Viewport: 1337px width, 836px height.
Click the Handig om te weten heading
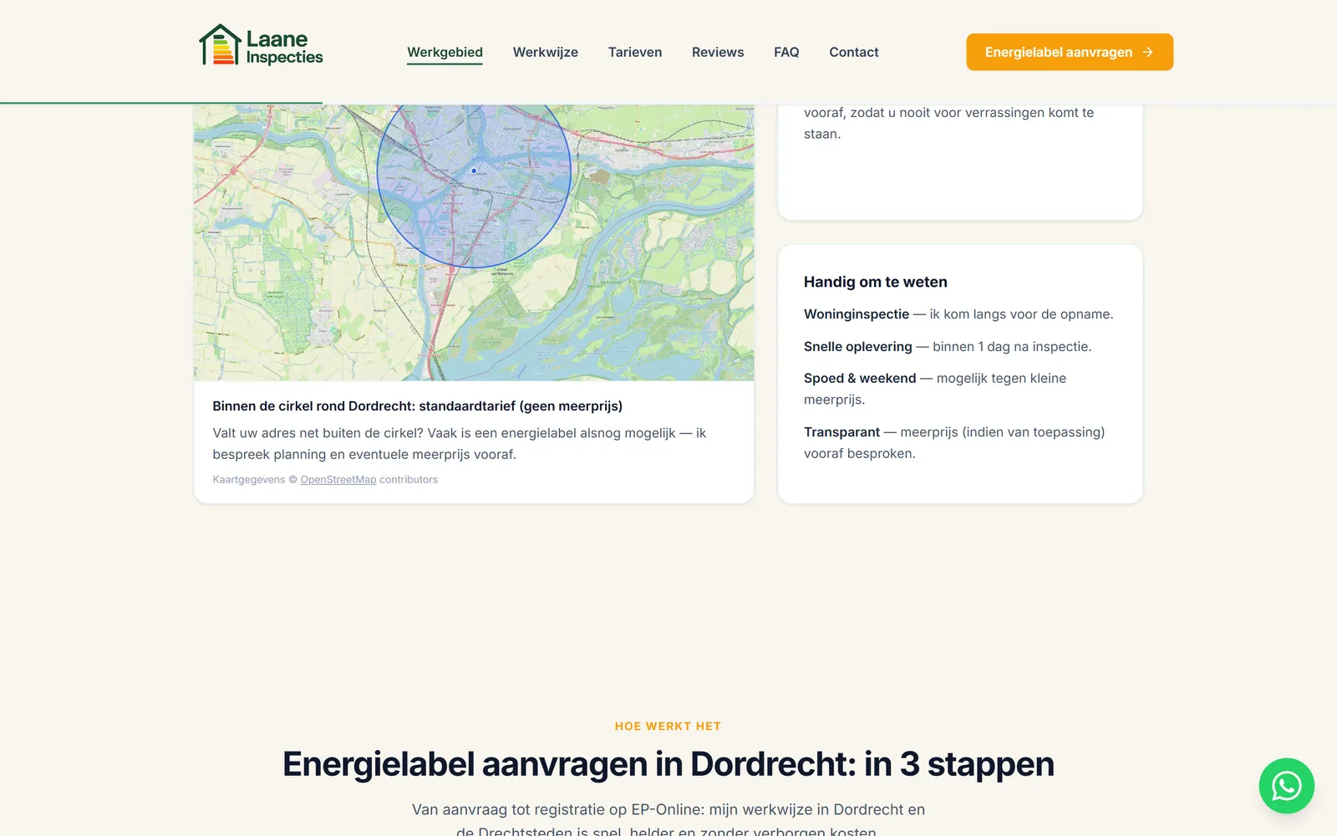876,282
